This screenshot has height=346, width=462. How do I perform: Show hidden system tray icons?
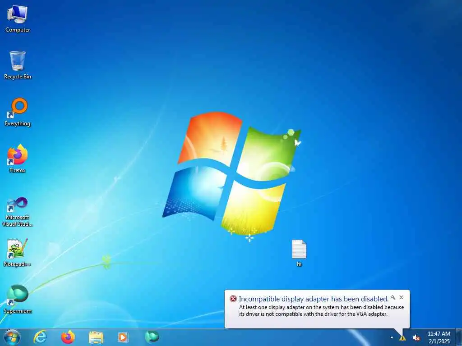tap(392, 337)
